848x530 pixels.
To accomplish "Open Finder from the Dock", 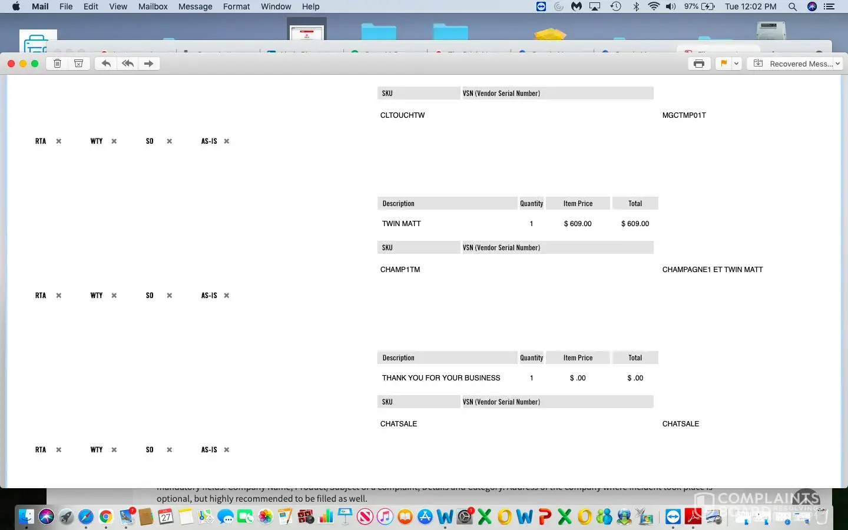I will coord(26,517).
